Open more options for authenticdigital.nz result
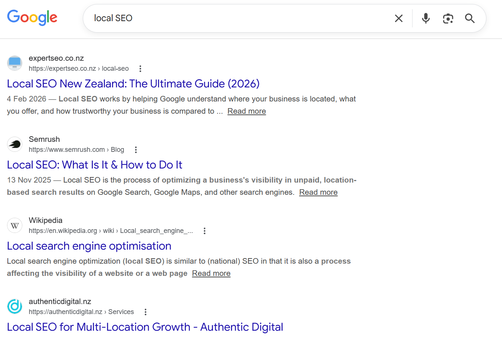The width and height of the screenshot is (502, 337). pyautogui.click(x=146, y=312)
